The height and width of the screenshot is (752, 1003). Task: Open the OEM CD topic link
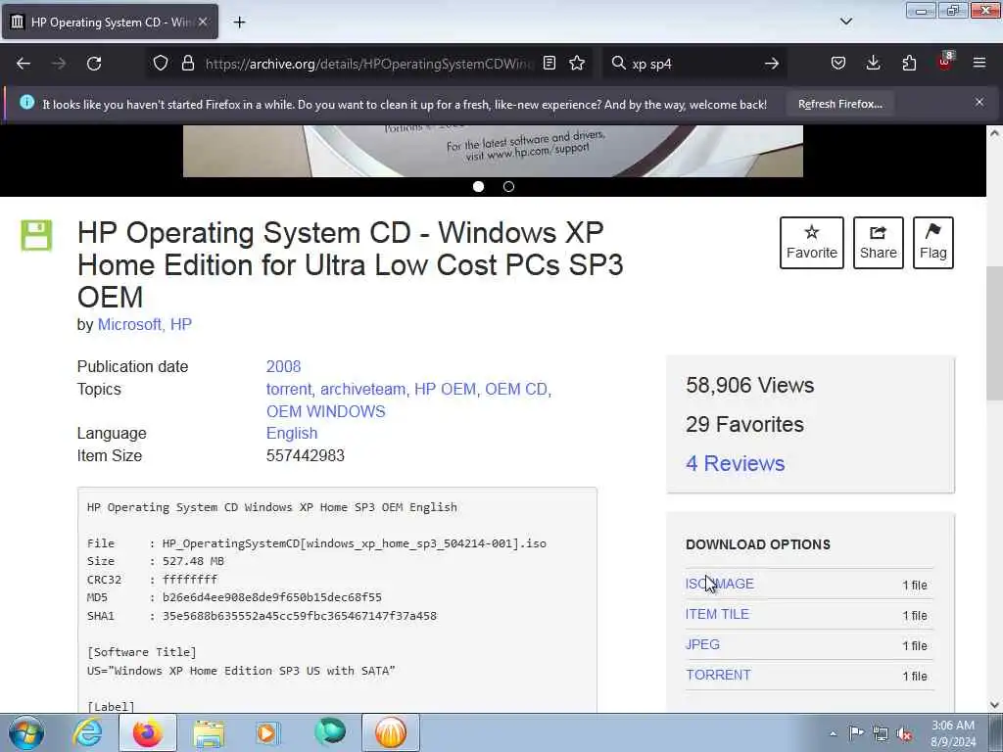coord(516,389)
